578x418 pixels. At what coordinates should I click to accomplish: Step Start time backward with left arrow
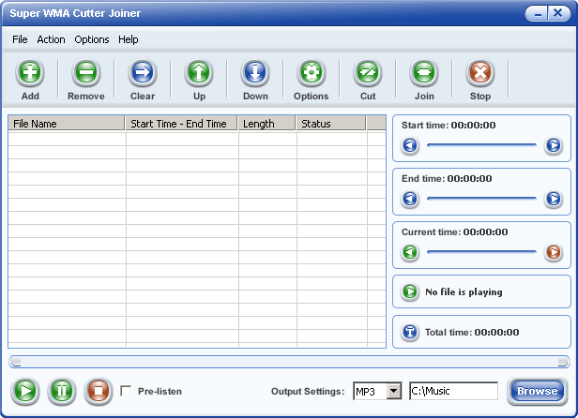[410, 145]
